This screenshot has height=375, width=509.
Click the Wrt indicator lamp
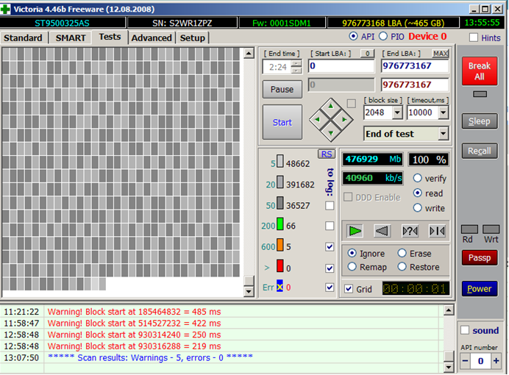491,229
